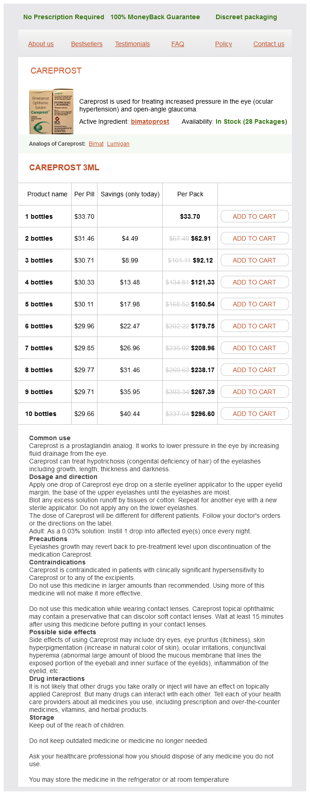310x795 pixels.
Task: Go to Bestsellers in navigation
Action: point(87,44)
